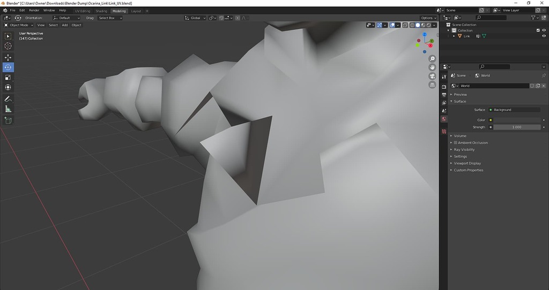Toggle viewport overlays

(392, 25)
